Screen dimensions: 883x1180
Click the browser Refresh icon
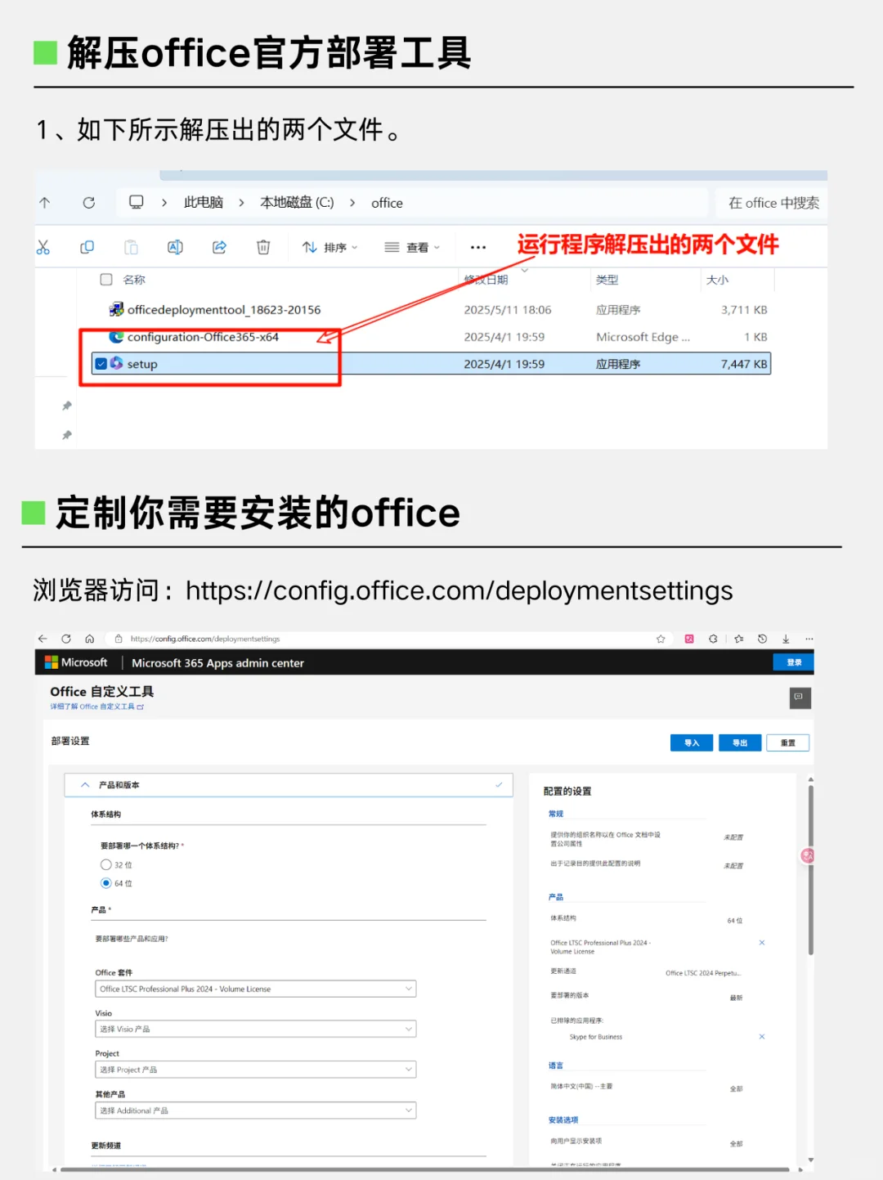coord(66,639)
